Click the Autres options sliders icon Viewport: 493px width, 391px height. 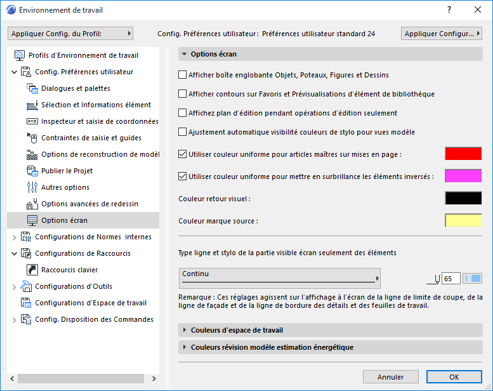tap(32, 187)
